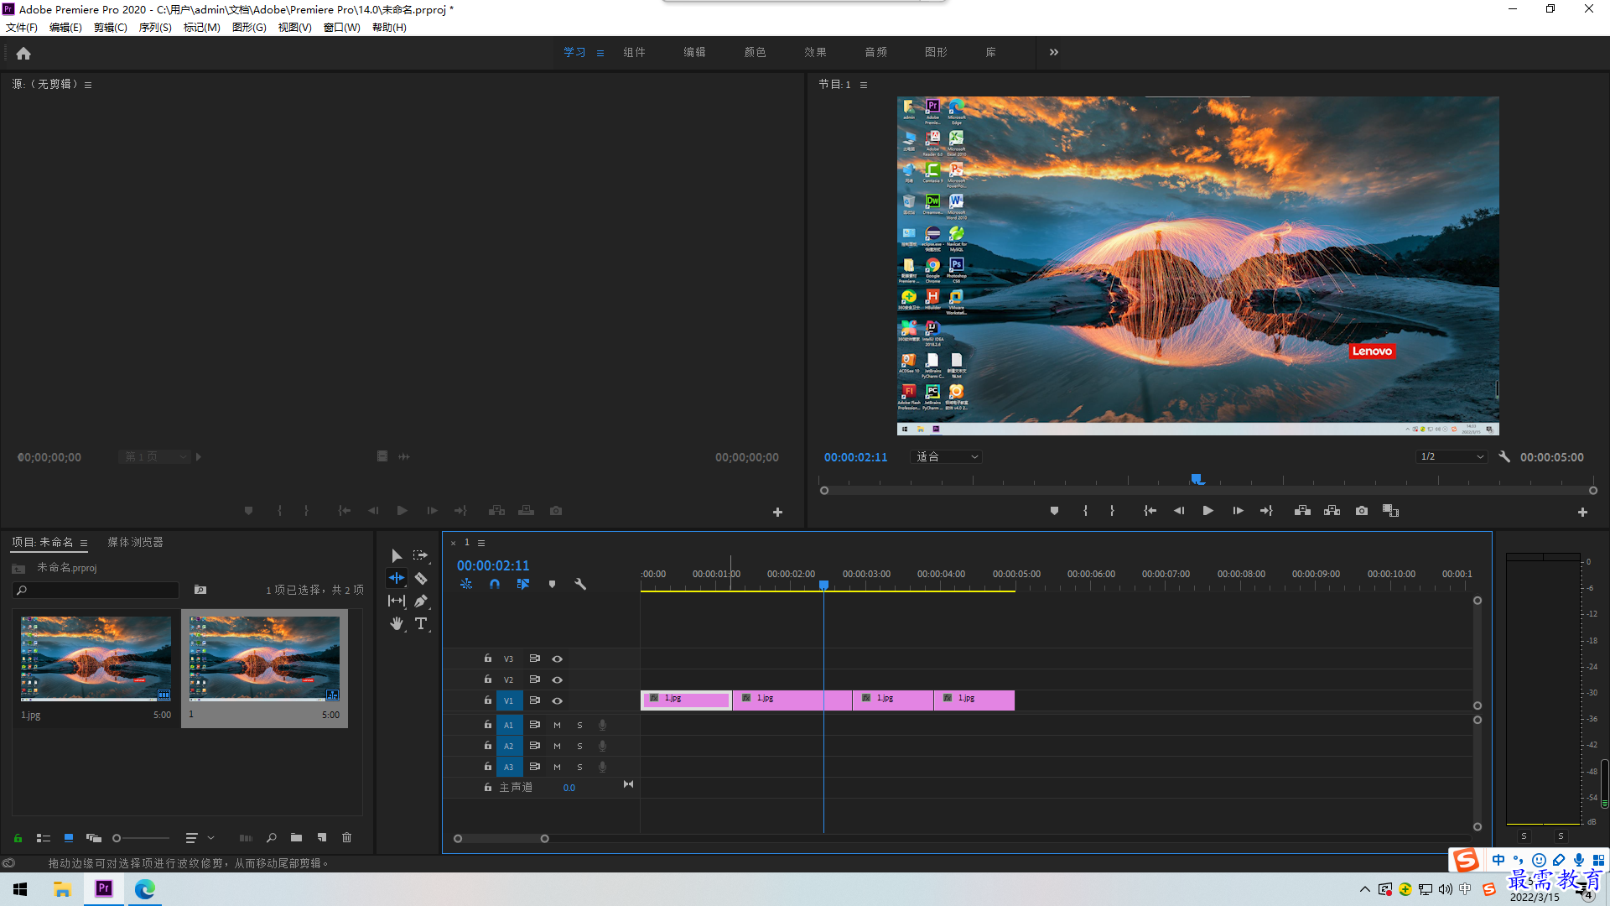The width and height of the screenshot is (1610, 906).
Task: Click the Extract button in Program Monitor
Action: click(1332, 511)
